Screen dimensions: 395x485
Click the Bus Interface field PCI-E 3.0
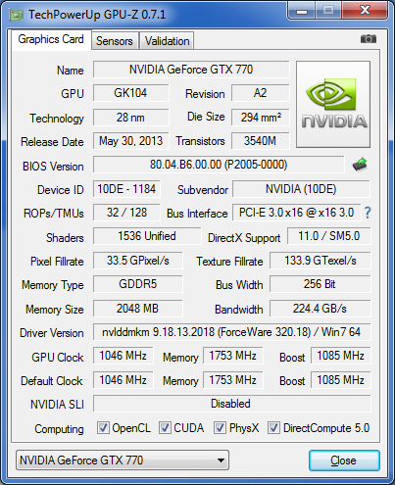tap(296, 213)
